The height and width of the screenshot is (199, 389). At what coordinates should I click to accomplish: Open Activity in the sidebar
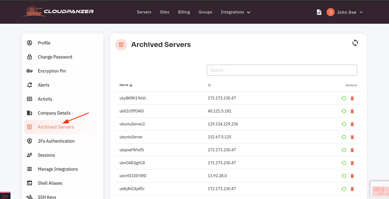click(45, 99)
